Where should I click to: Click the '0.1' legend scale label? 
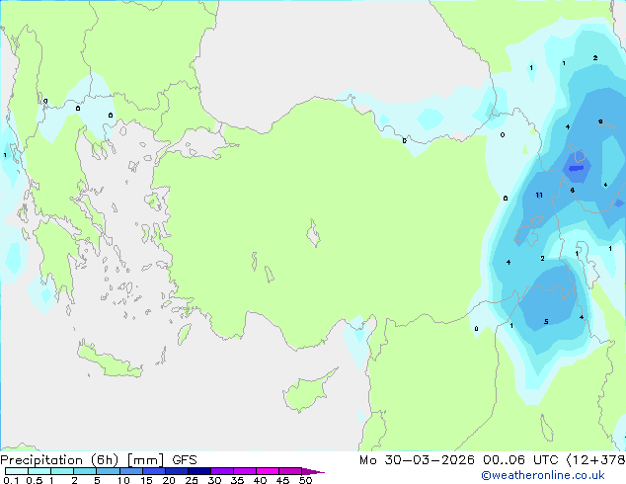(11, 480)
